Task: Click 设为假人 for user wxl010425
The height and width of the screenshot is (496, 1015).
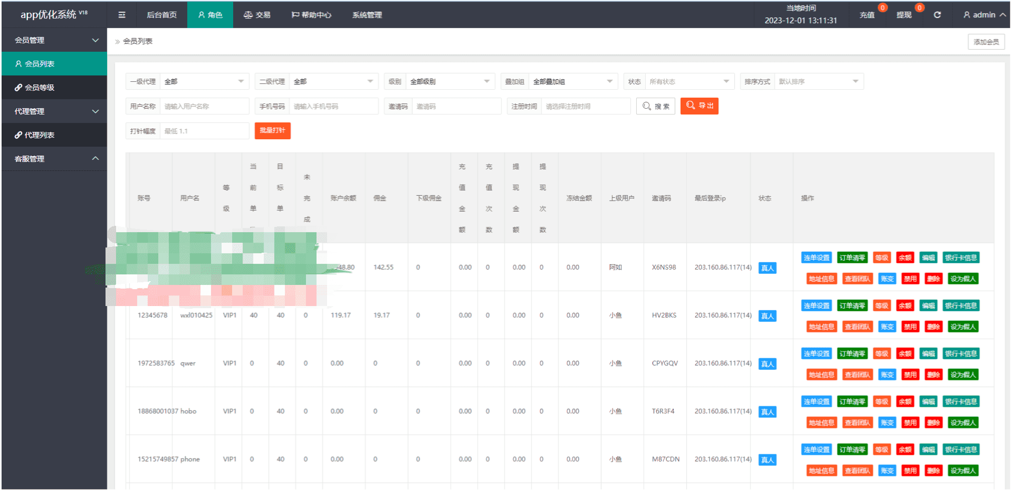Action: (x=963, y=327)
